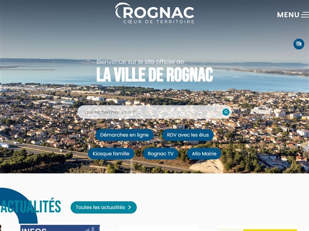Toggle the accessibility eye icon button

(x=299, y=44)
